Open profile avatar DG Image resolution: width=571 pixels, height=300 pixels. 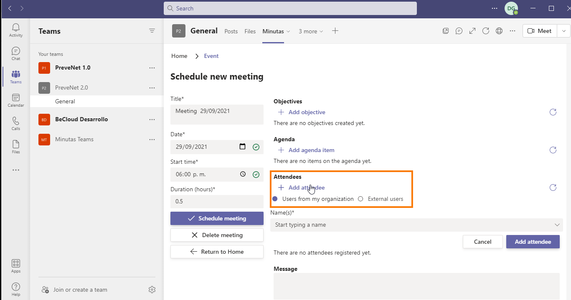pos(511,8)
